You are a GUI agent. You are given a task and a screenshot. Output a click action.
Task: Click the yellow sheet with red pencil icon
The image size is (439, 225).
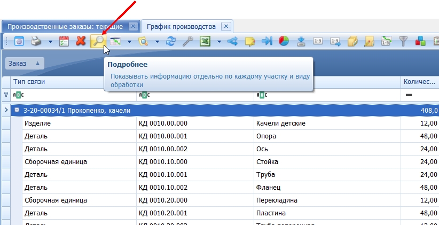pos(369,42)
